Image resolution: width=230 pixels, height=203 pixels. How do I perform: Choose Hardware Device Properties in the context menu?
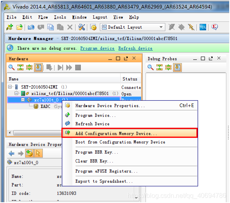pos(130,106)
